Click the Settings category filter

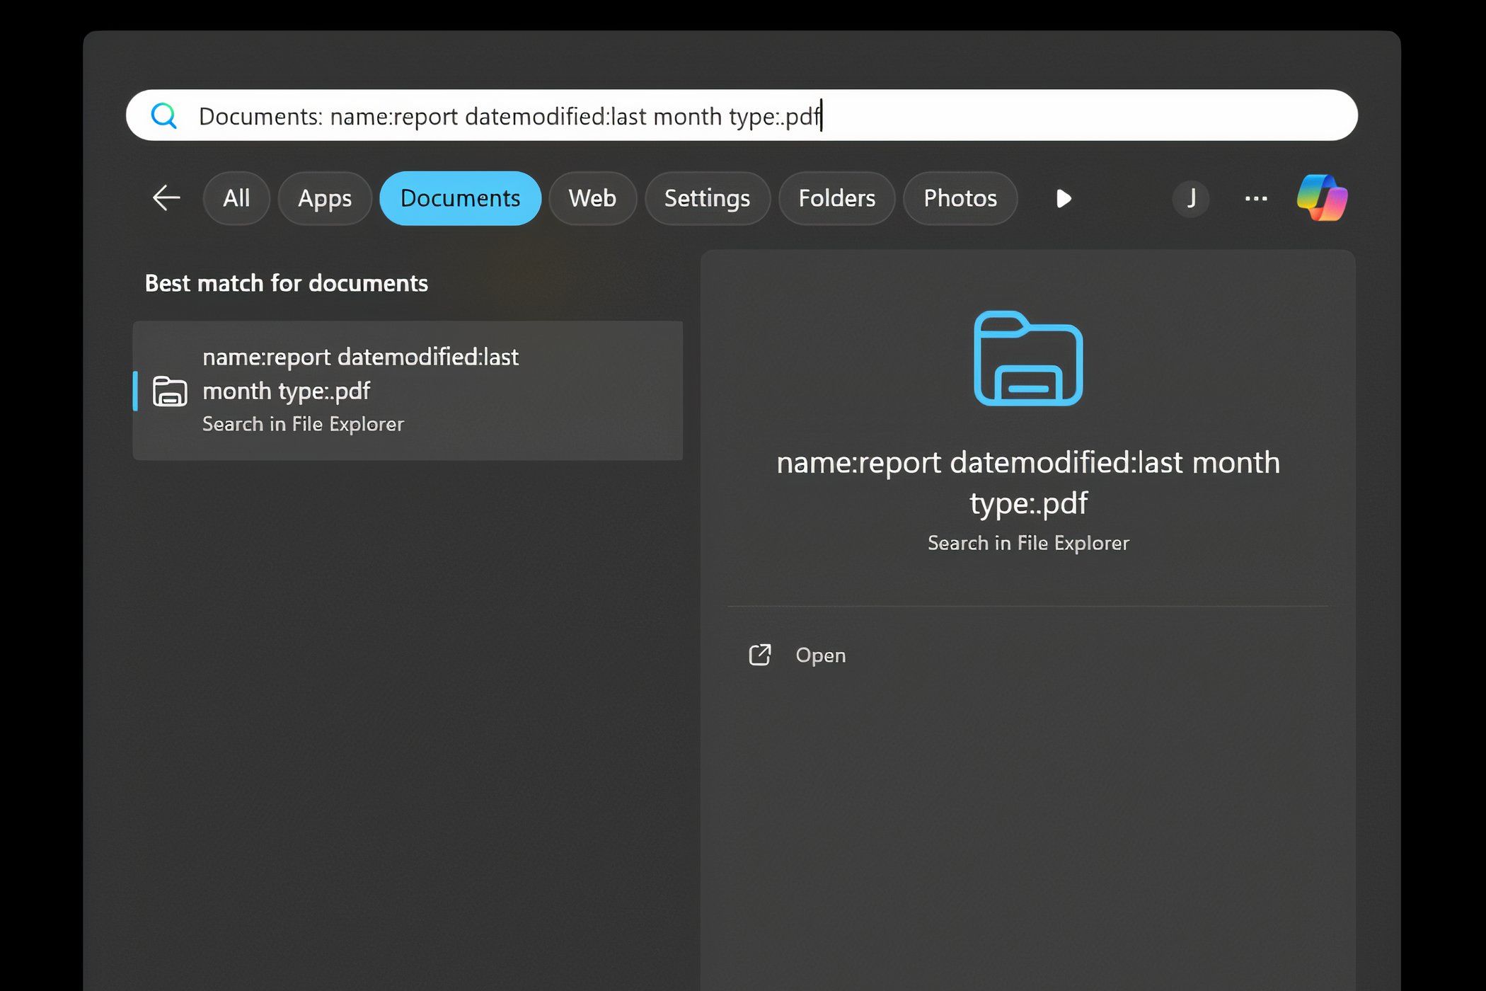(x=706, y=198)
